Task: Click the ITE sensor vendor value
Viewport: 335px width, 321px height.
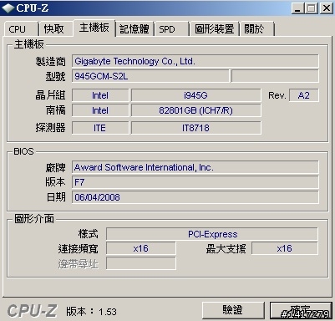Action: pyautogui.click(x=100, y=128)
